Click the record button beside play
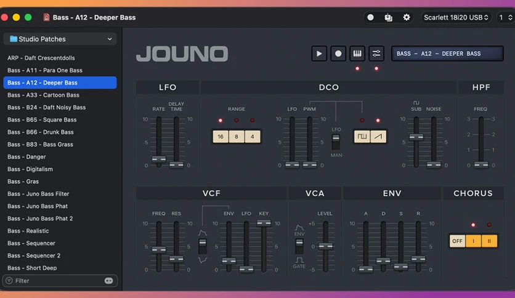 pyautogui.click(x=338, y=54)
